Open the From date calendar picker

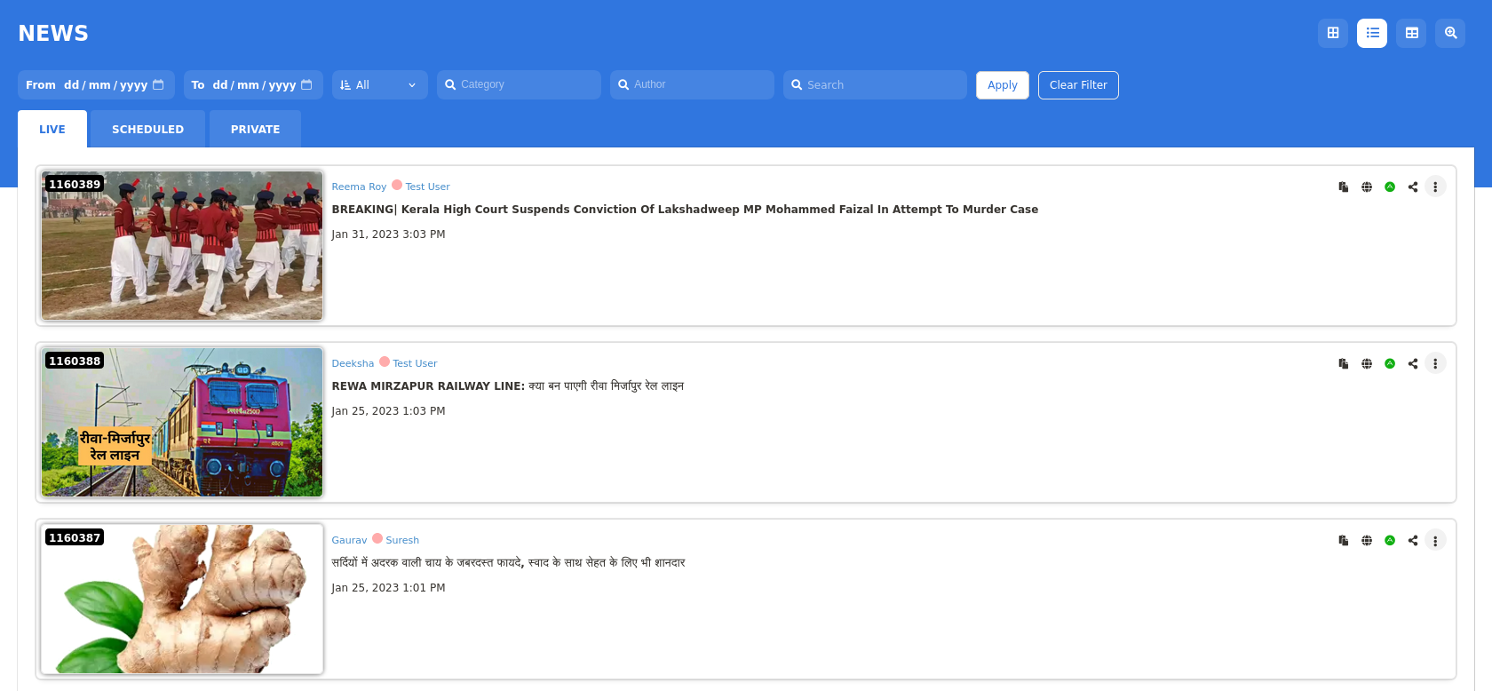pos(158,85)
